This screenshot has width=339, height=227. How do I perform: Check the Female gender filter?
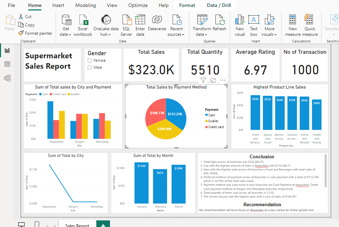tap(90, 60)
